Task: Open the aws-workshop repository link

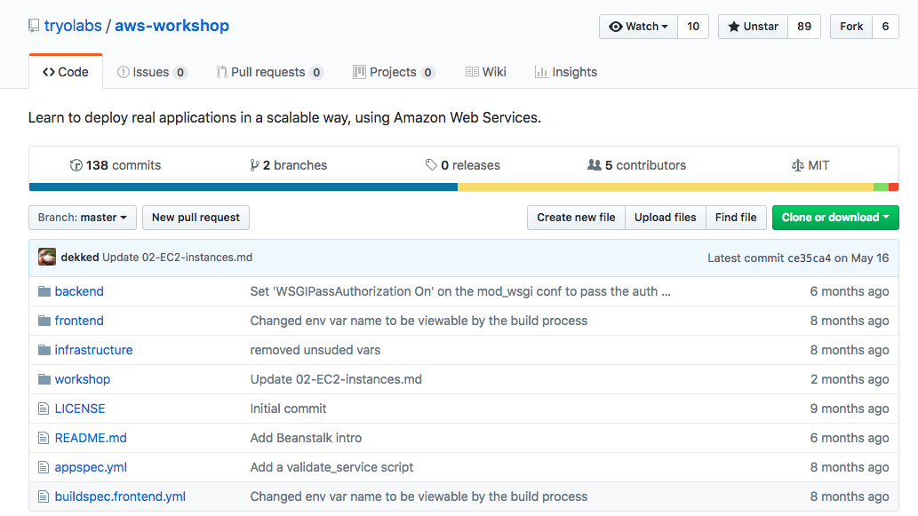Action: coord(172,26)
